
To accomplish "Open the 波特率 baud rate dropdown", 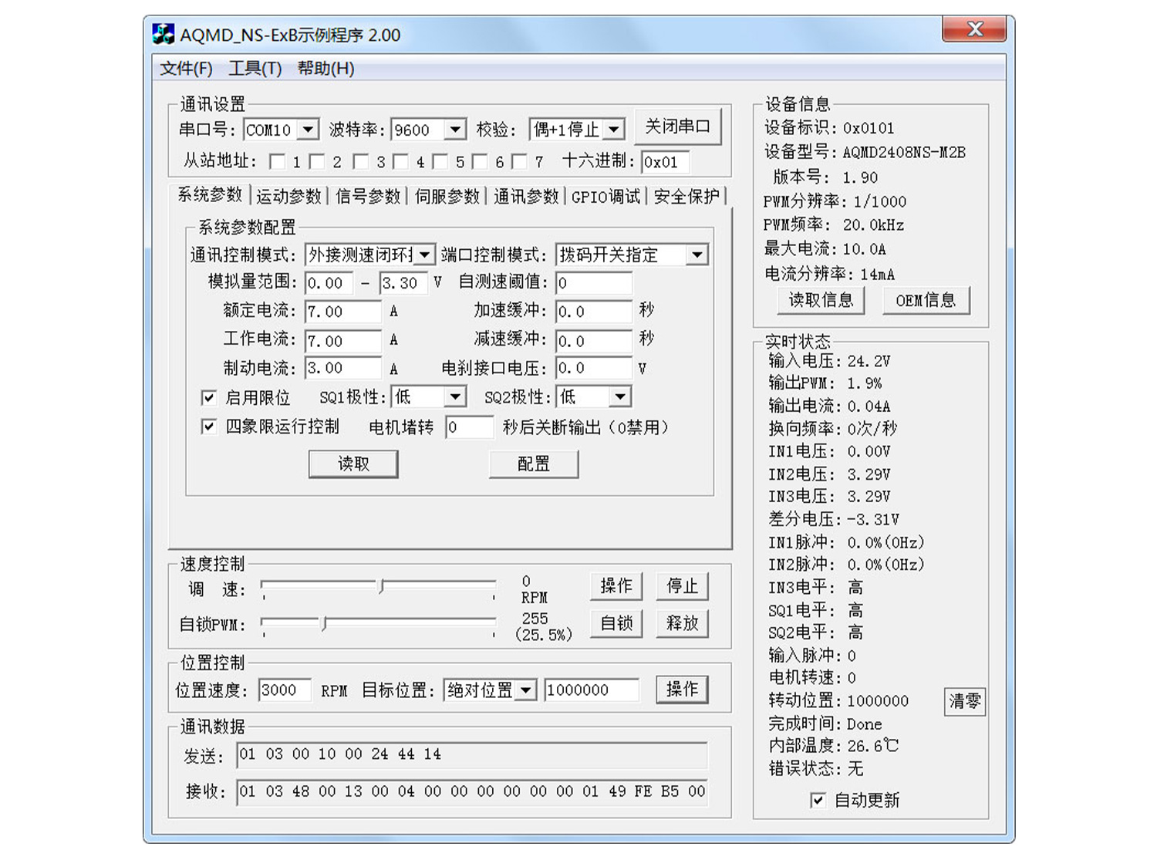I will (456, 129).
